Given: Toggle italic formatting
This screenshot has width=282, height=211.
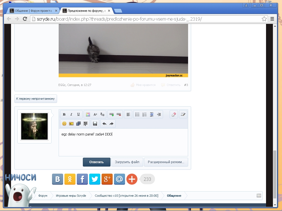Looking at the screenshot, I should click(x=71, y=114).
